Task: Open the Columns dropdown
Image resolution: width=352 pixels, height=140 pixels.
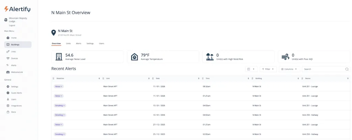Action: pyautogui.click(x=289, y=69)
